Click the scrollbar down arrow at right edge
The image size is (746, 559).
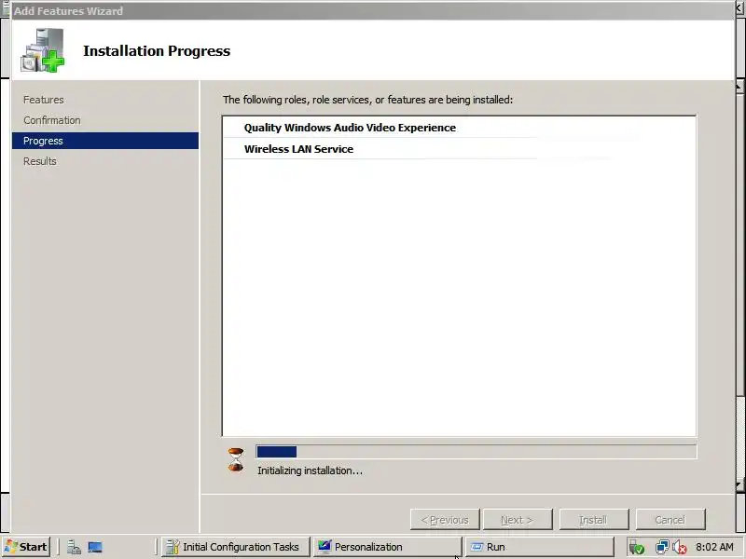tap(740, 486)
